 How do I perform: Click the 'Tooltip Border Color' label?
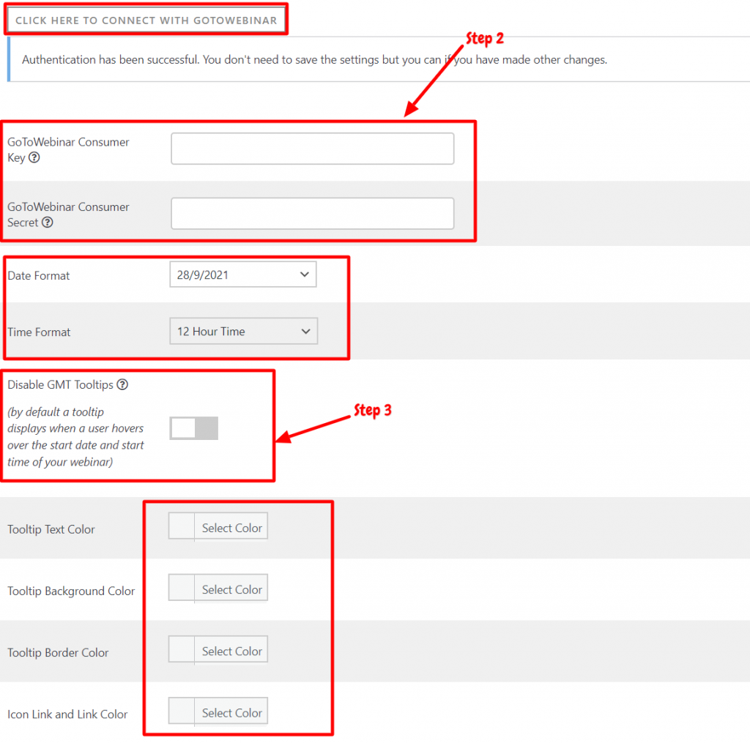pos(58,653)
